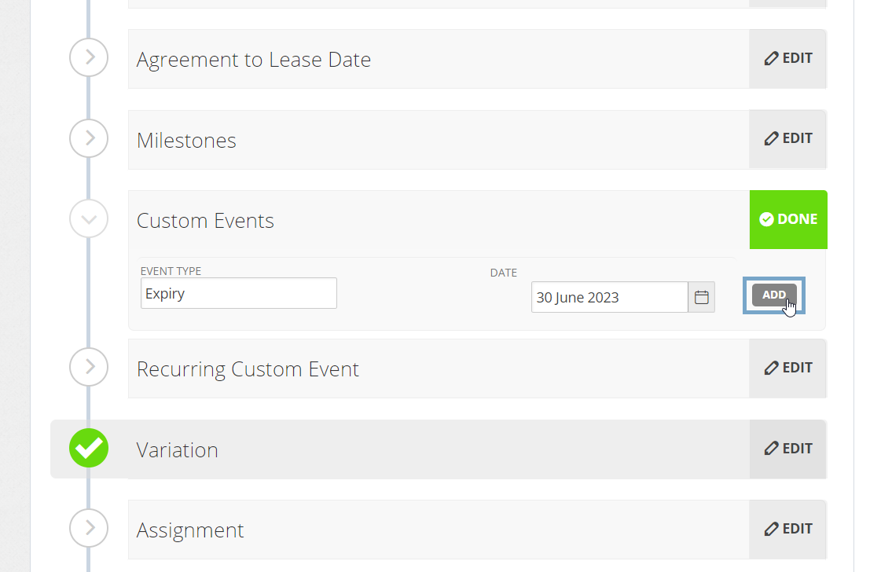
Task: Click the pencil icon on the Variation row
Action: click(x=771, y=449)
